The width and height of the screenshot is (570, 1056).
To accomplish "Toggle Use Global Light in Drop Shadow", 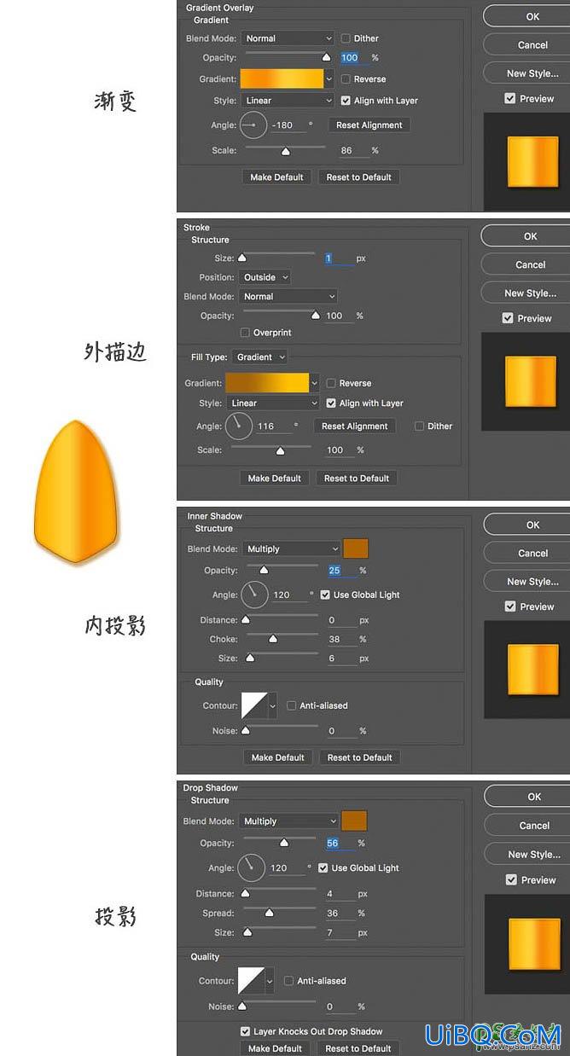I will (323, 868).
